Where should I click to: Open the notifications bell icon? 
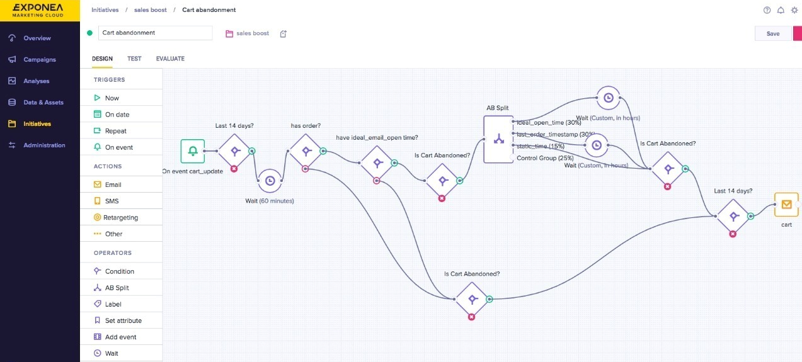pyautogui.click(x=781, y=10)
